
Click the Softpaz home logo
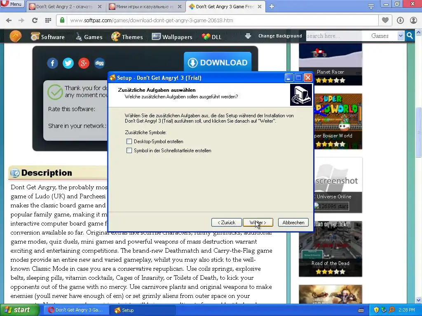coord(16,36)
